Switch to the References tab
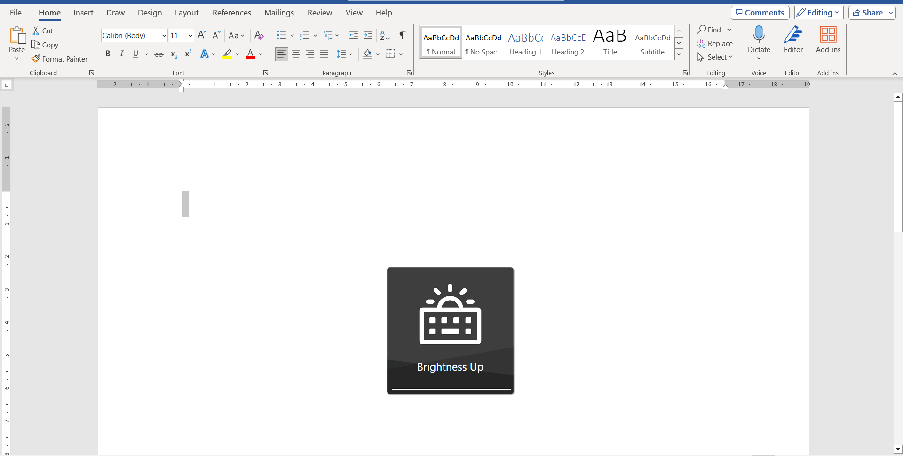 232,13
